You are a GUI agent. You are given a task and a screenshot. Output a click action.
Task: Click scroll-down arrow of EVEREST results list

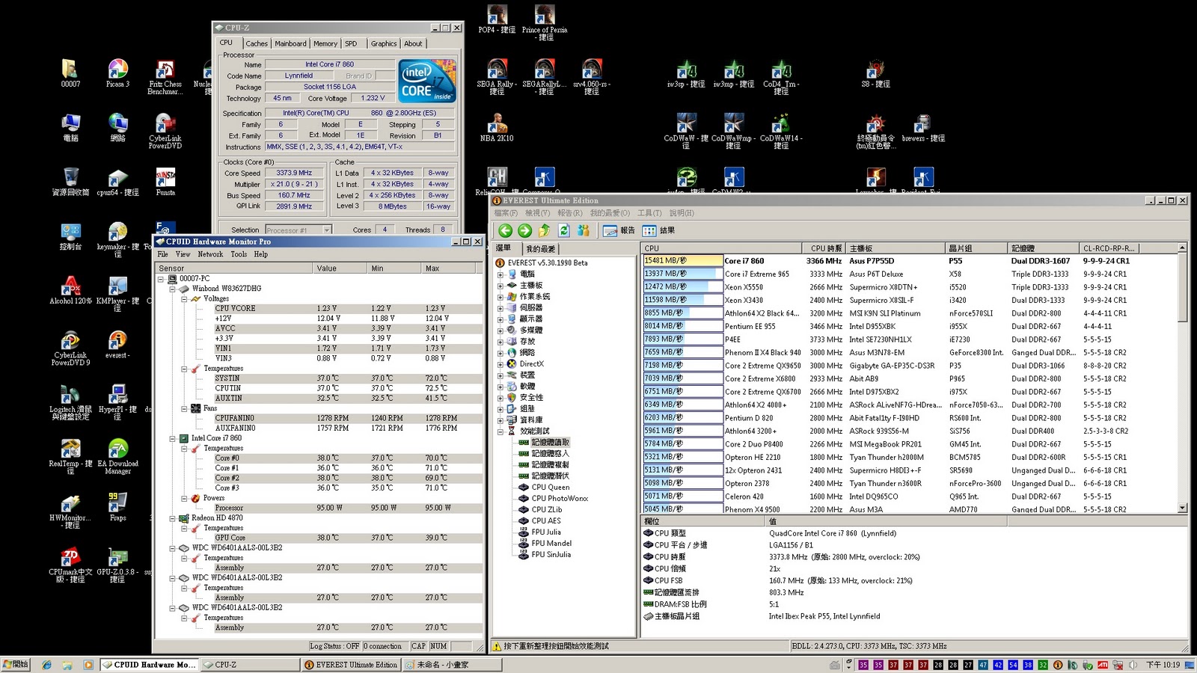pos(1183,508)
